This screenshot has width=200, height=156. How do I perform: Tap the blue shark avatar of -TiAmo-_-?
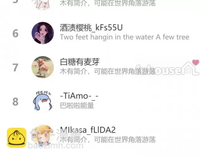coord(43,101)
